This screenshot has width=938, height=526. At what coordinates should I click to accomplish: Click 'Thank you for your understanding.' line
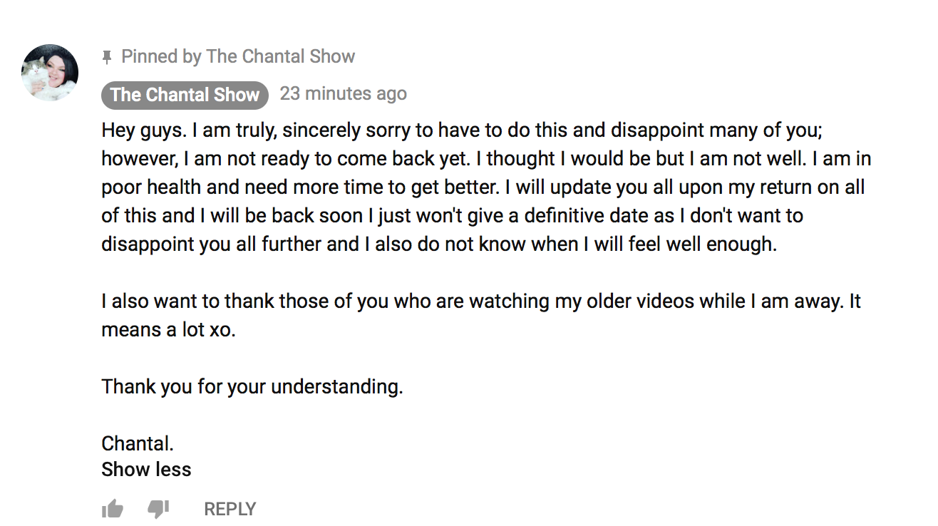(252, 386)
